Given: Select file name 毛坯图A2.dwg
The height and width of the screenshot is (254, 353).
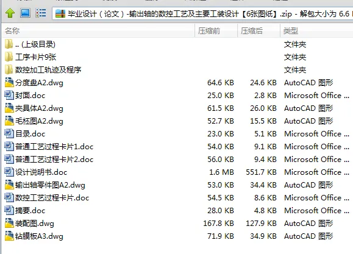Looking at the screenshot, I should tap(39, 121).
